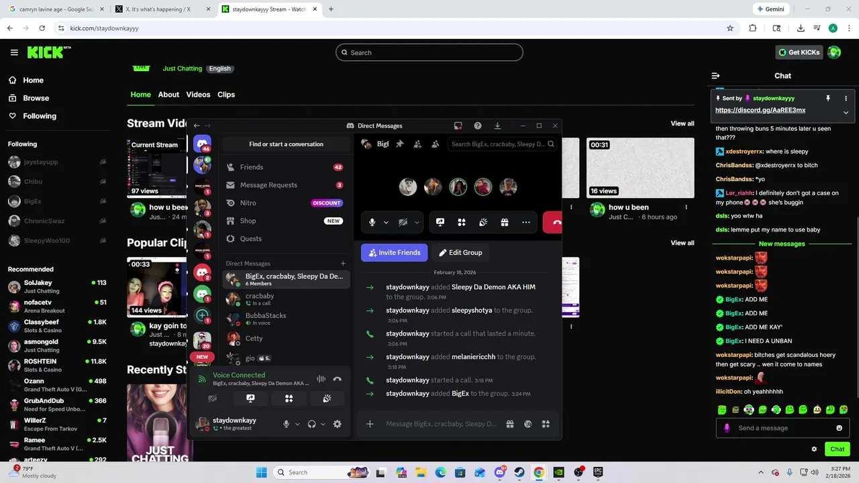Share your screen from call controls bar
Screen dimensions: 859x483
click(440, 222)
